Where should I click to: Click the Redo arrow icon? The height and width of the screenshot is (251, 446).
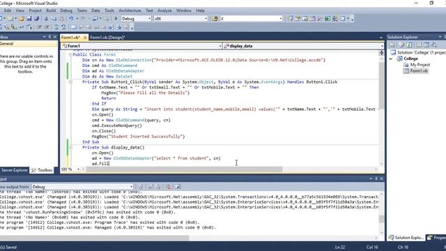(x=83, y=19)
